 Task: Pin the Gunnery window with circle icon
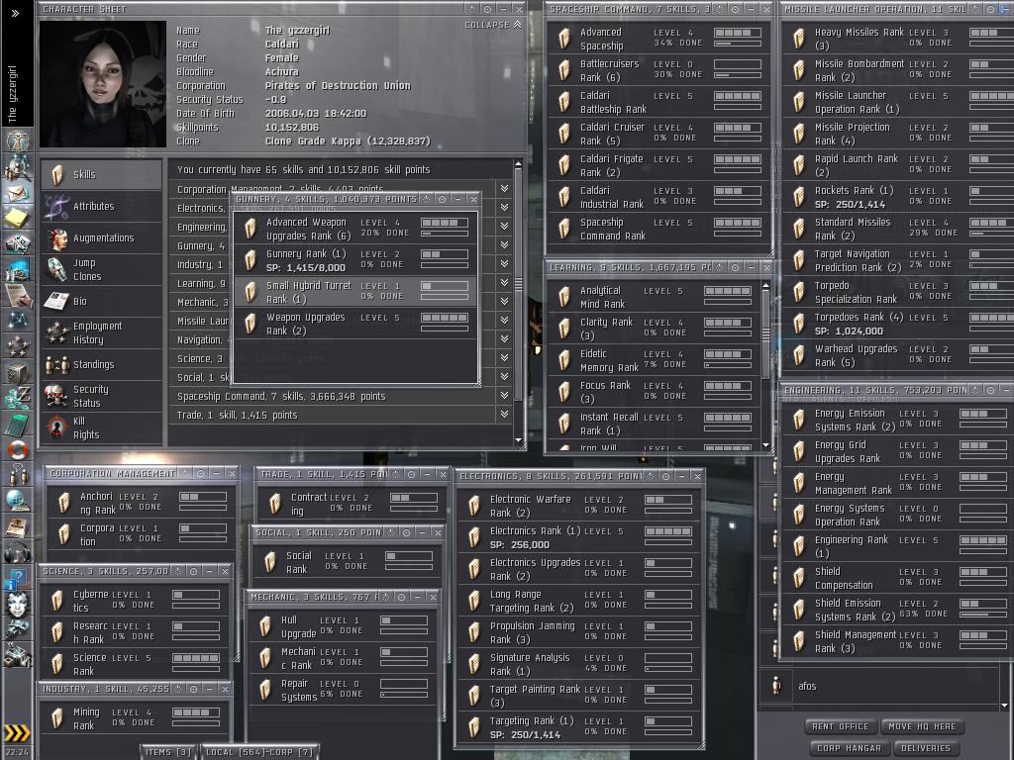click(442, 199)
